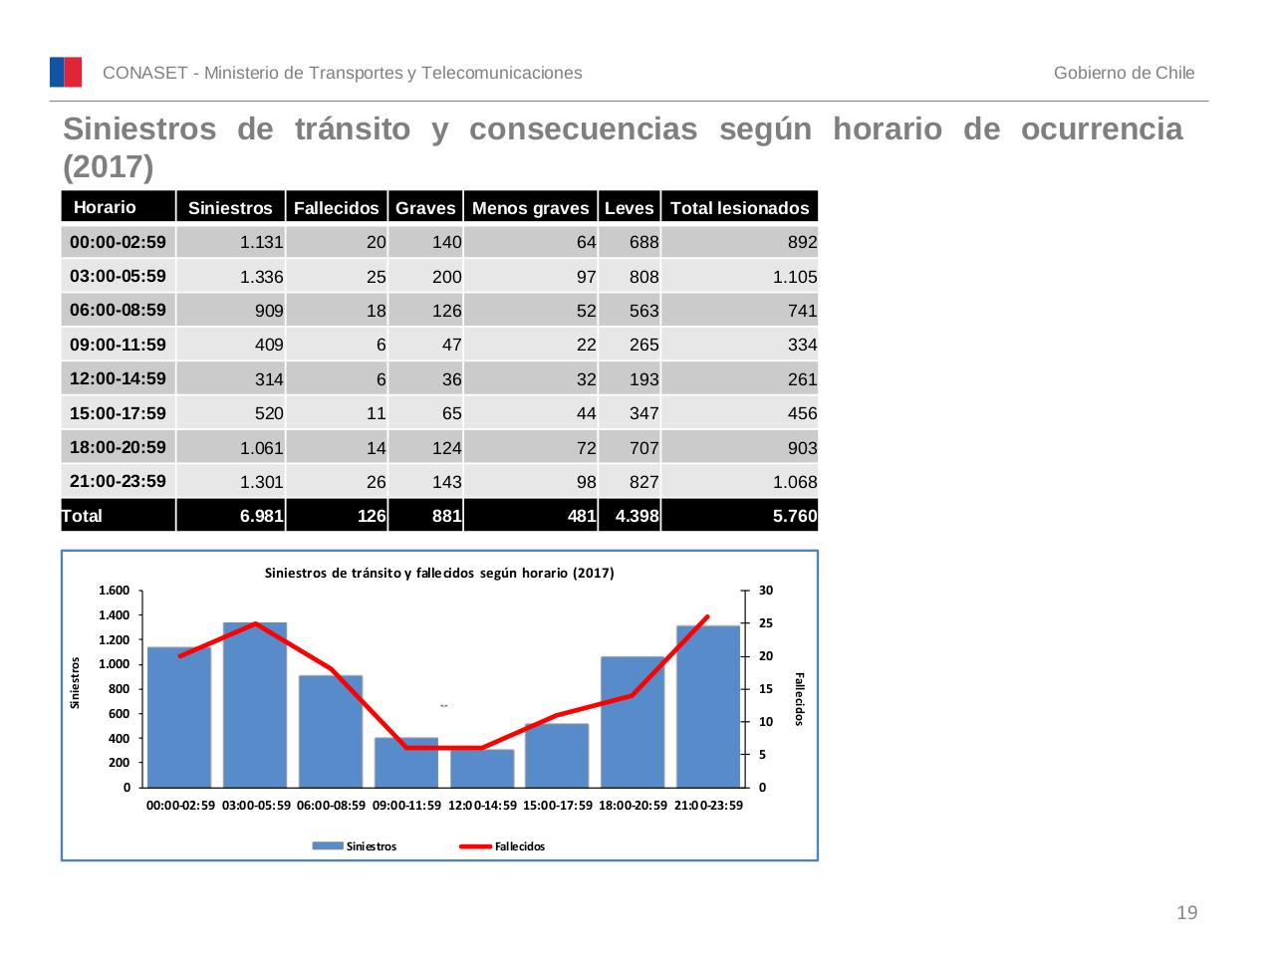Select the Fallecidos column header
Screen dimensions: 1275x956
pos(336,207)
